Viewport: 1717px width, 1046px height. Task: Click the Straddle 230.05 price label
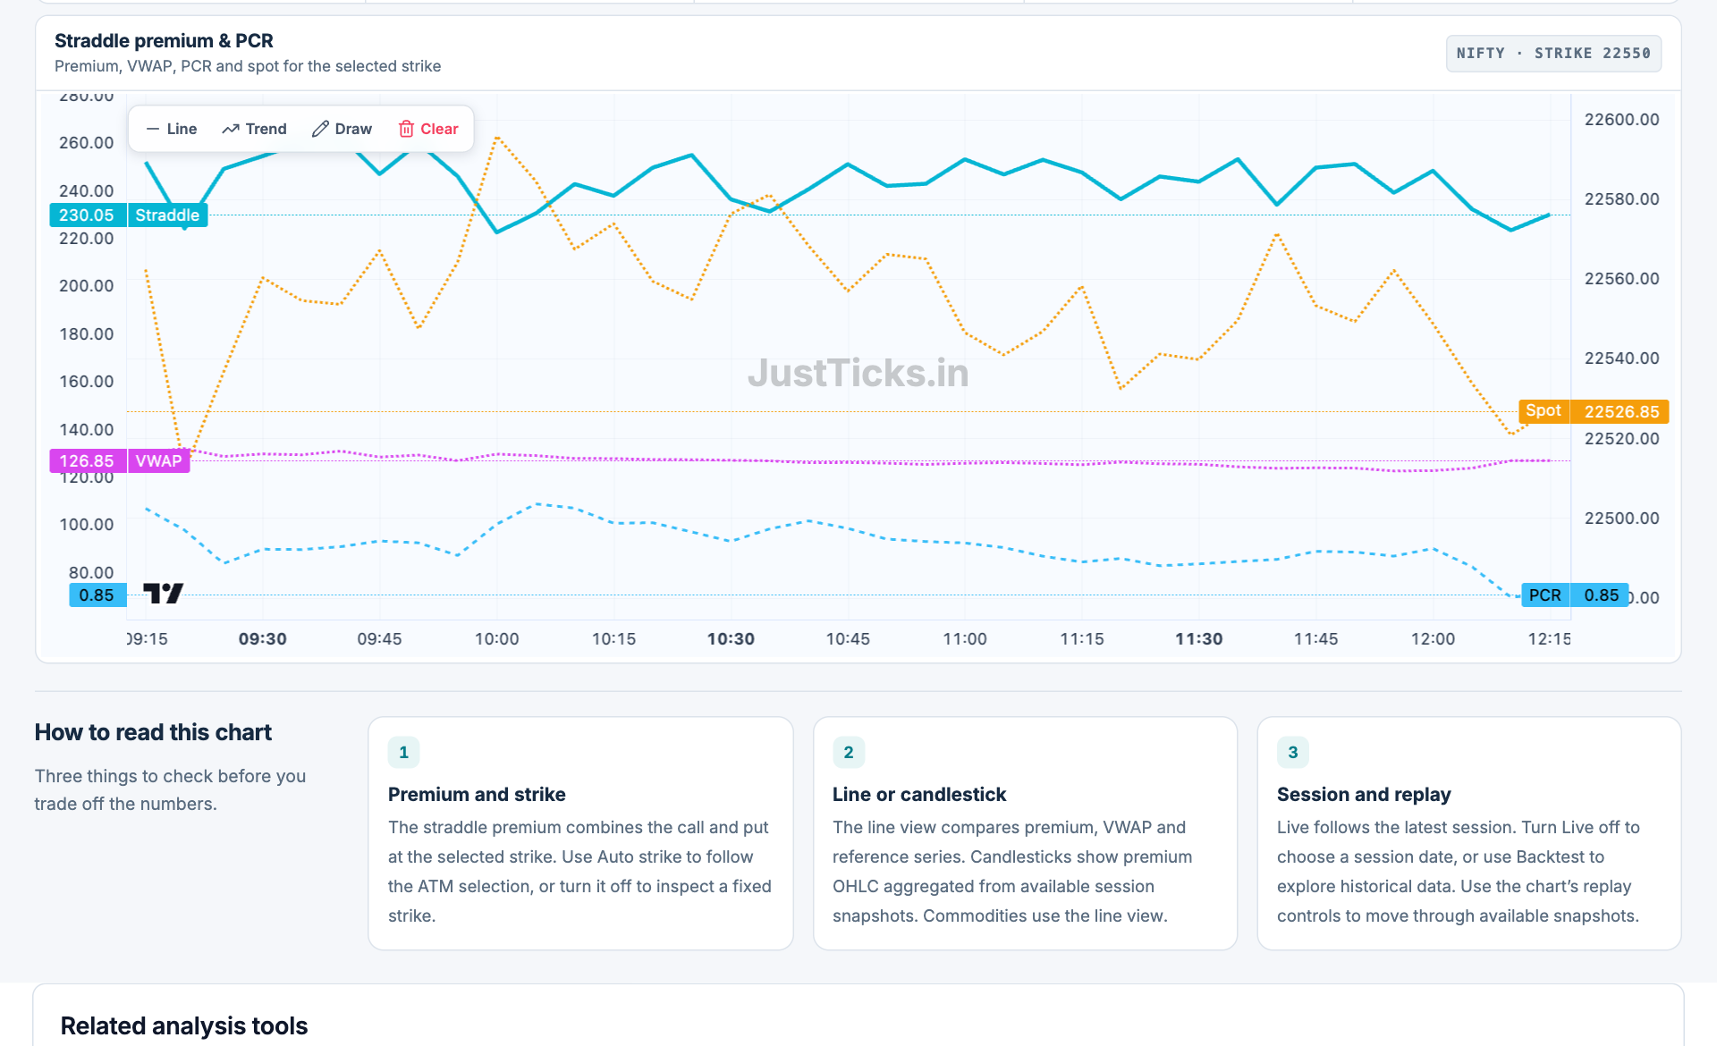point(129,215)
